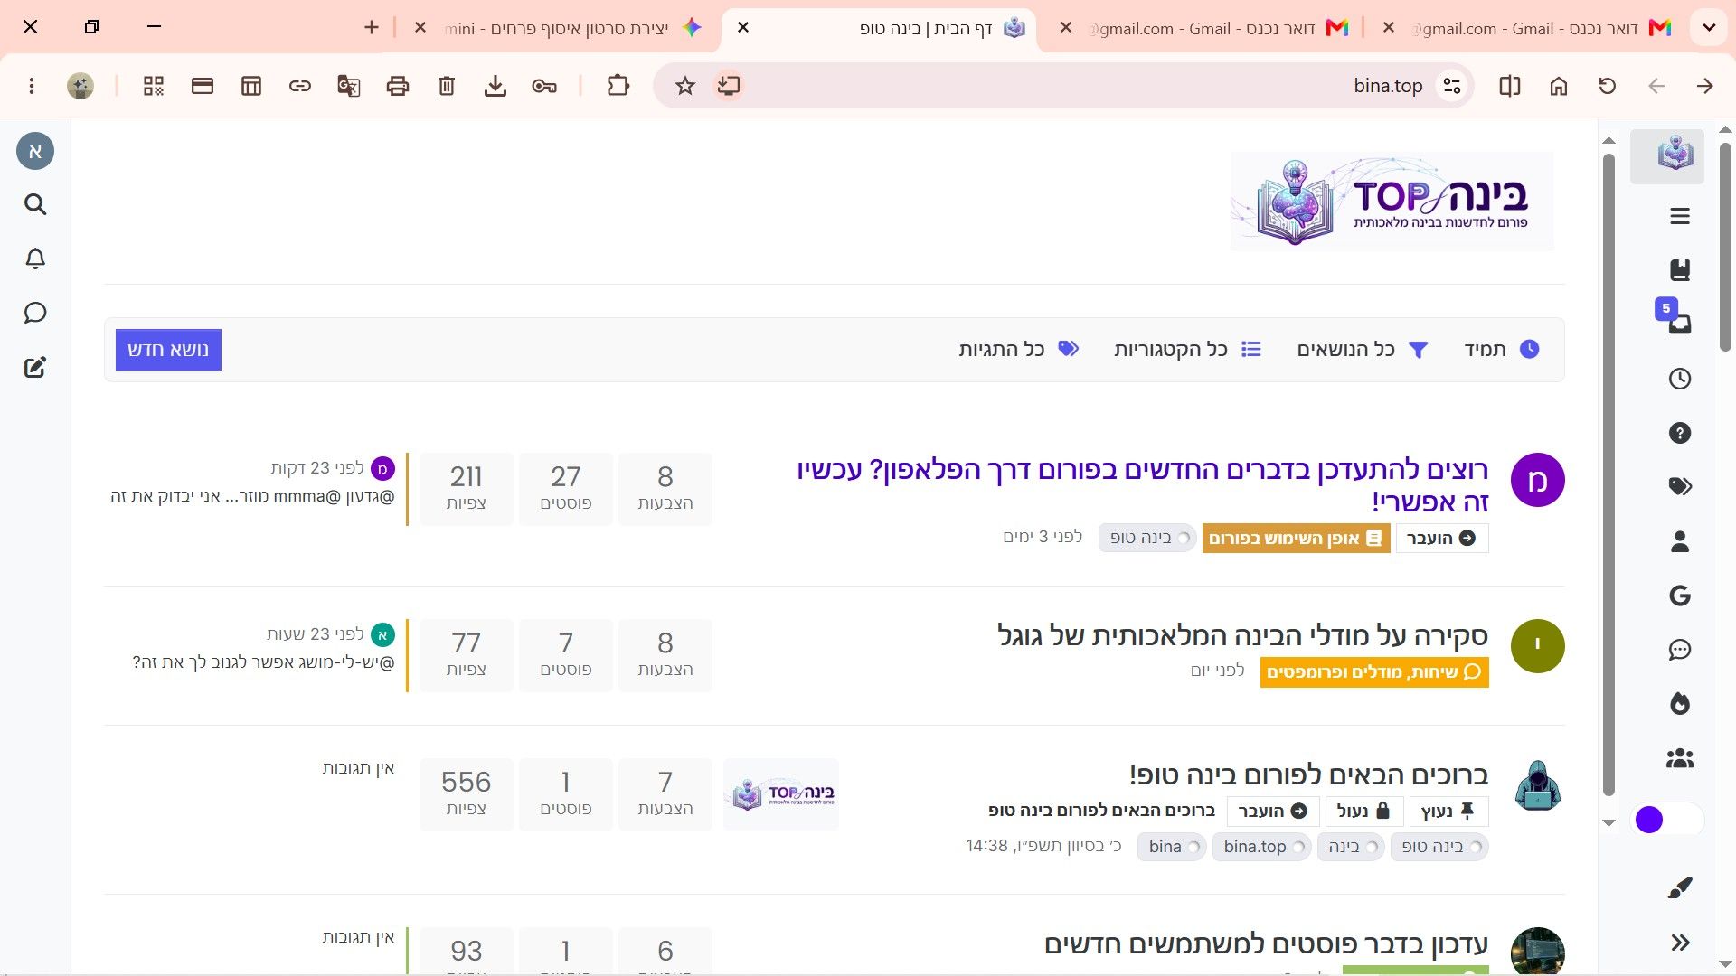Go to browser home page icon
Image resolution: width=1736 pixels, height=976 pixels.
(x=1559, y=86)
